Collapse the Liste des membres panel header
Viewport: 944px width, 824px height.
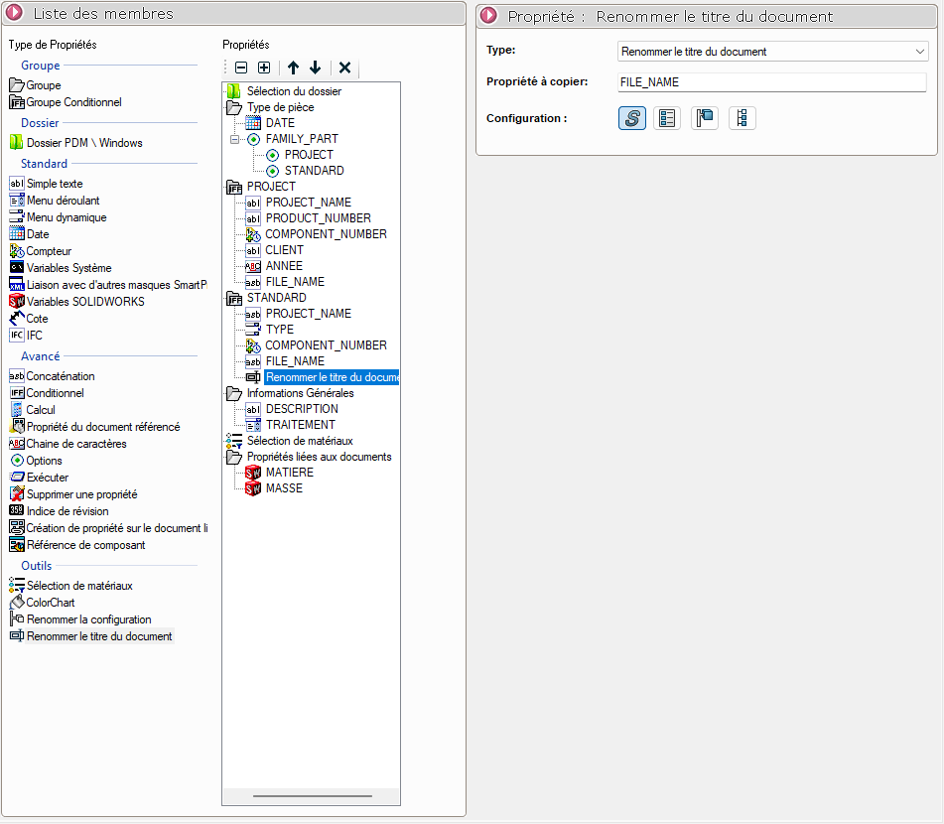pyautogui.click(x=15, y=14)
